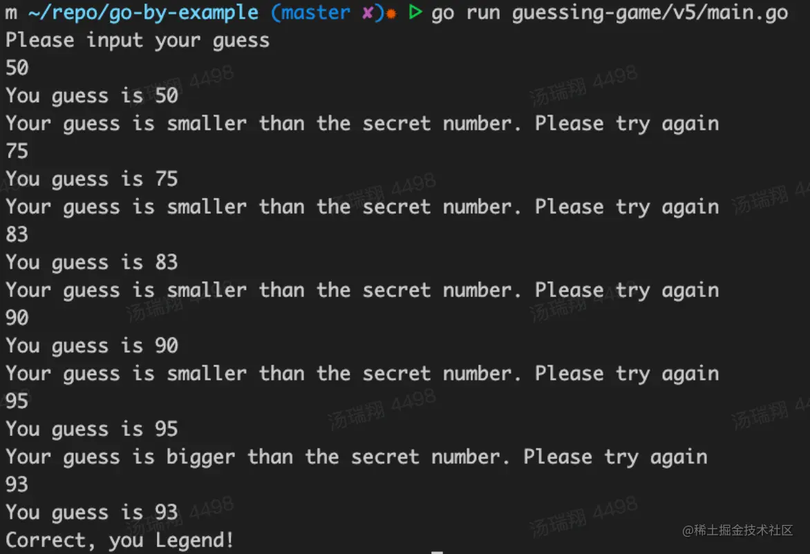Click the 'You guess is 75' output

[x=92, y=179]
